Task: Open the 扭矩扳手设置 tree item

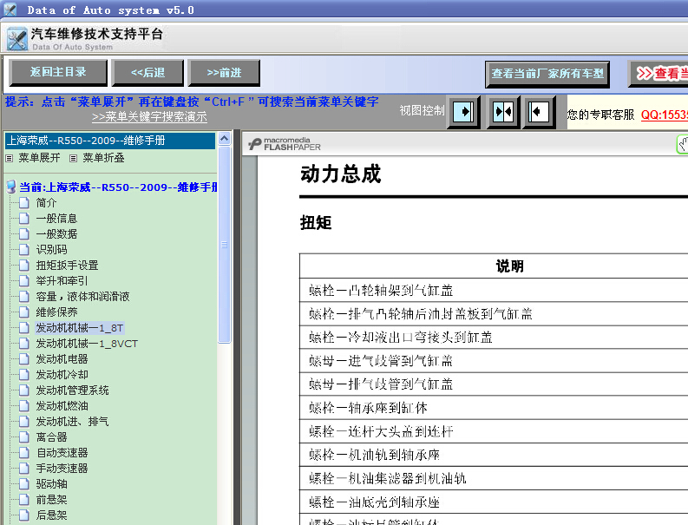Action: click(67, 266)
